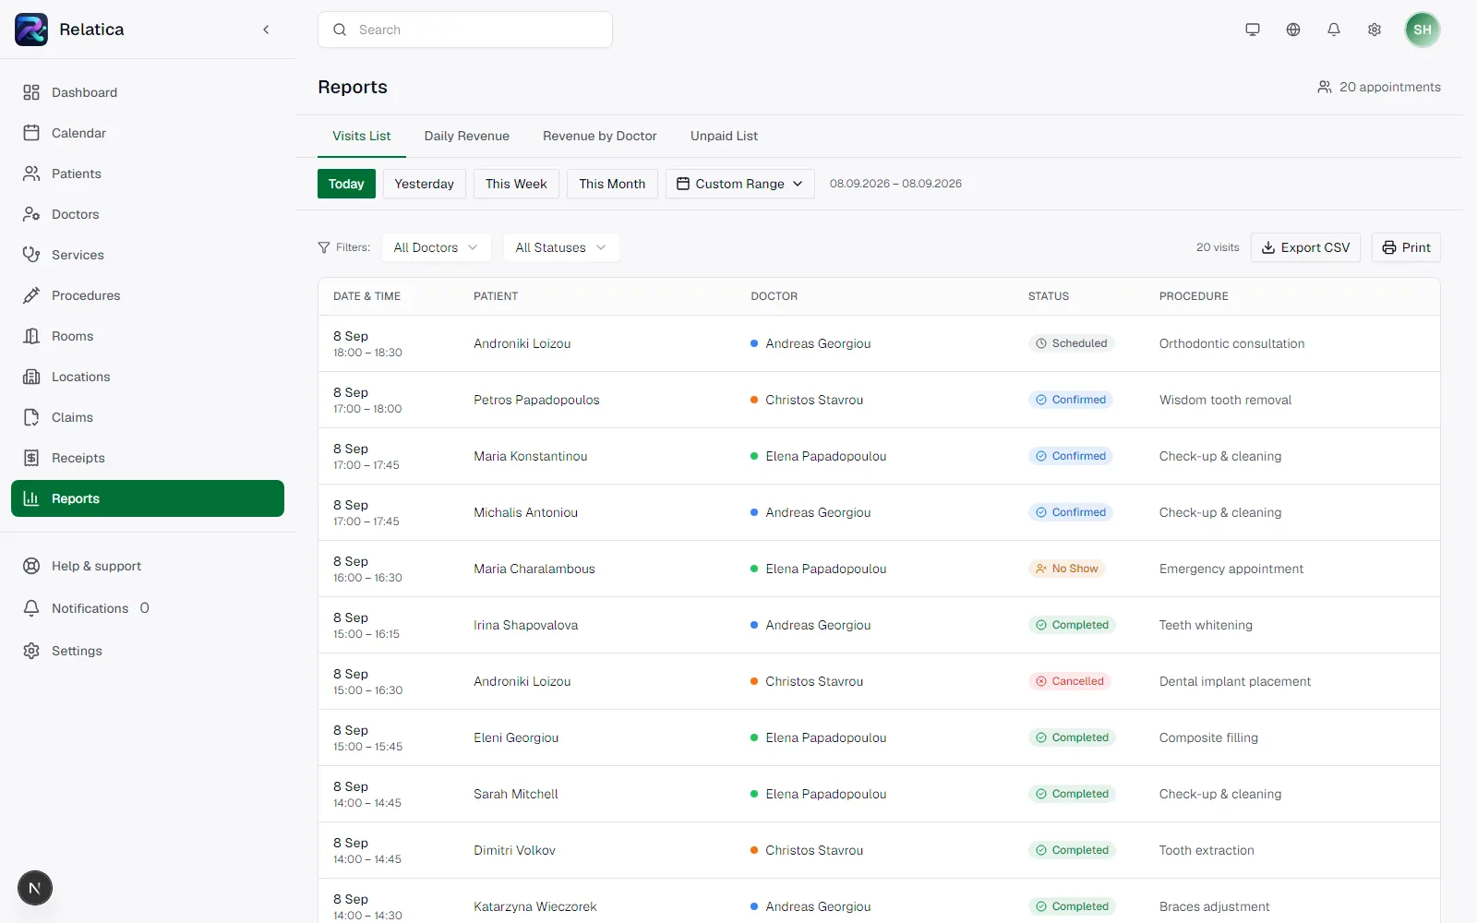Image resolution: width=1477 pixels, height=923 pixels.
Task: Click patient name Petros Papadopoulos
Action: [x=536, y=400]
